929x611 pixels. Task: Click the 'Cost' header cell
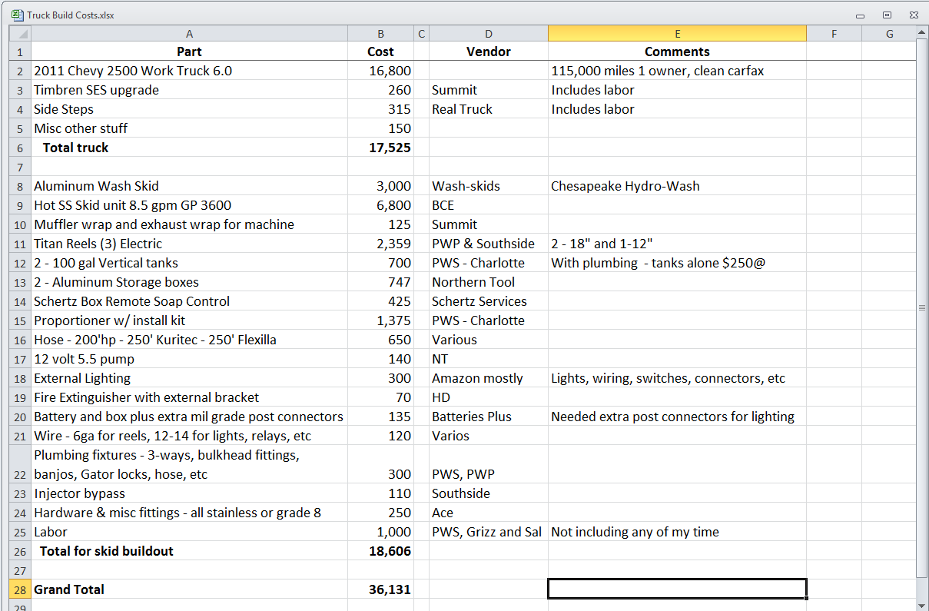click(380, 51)
